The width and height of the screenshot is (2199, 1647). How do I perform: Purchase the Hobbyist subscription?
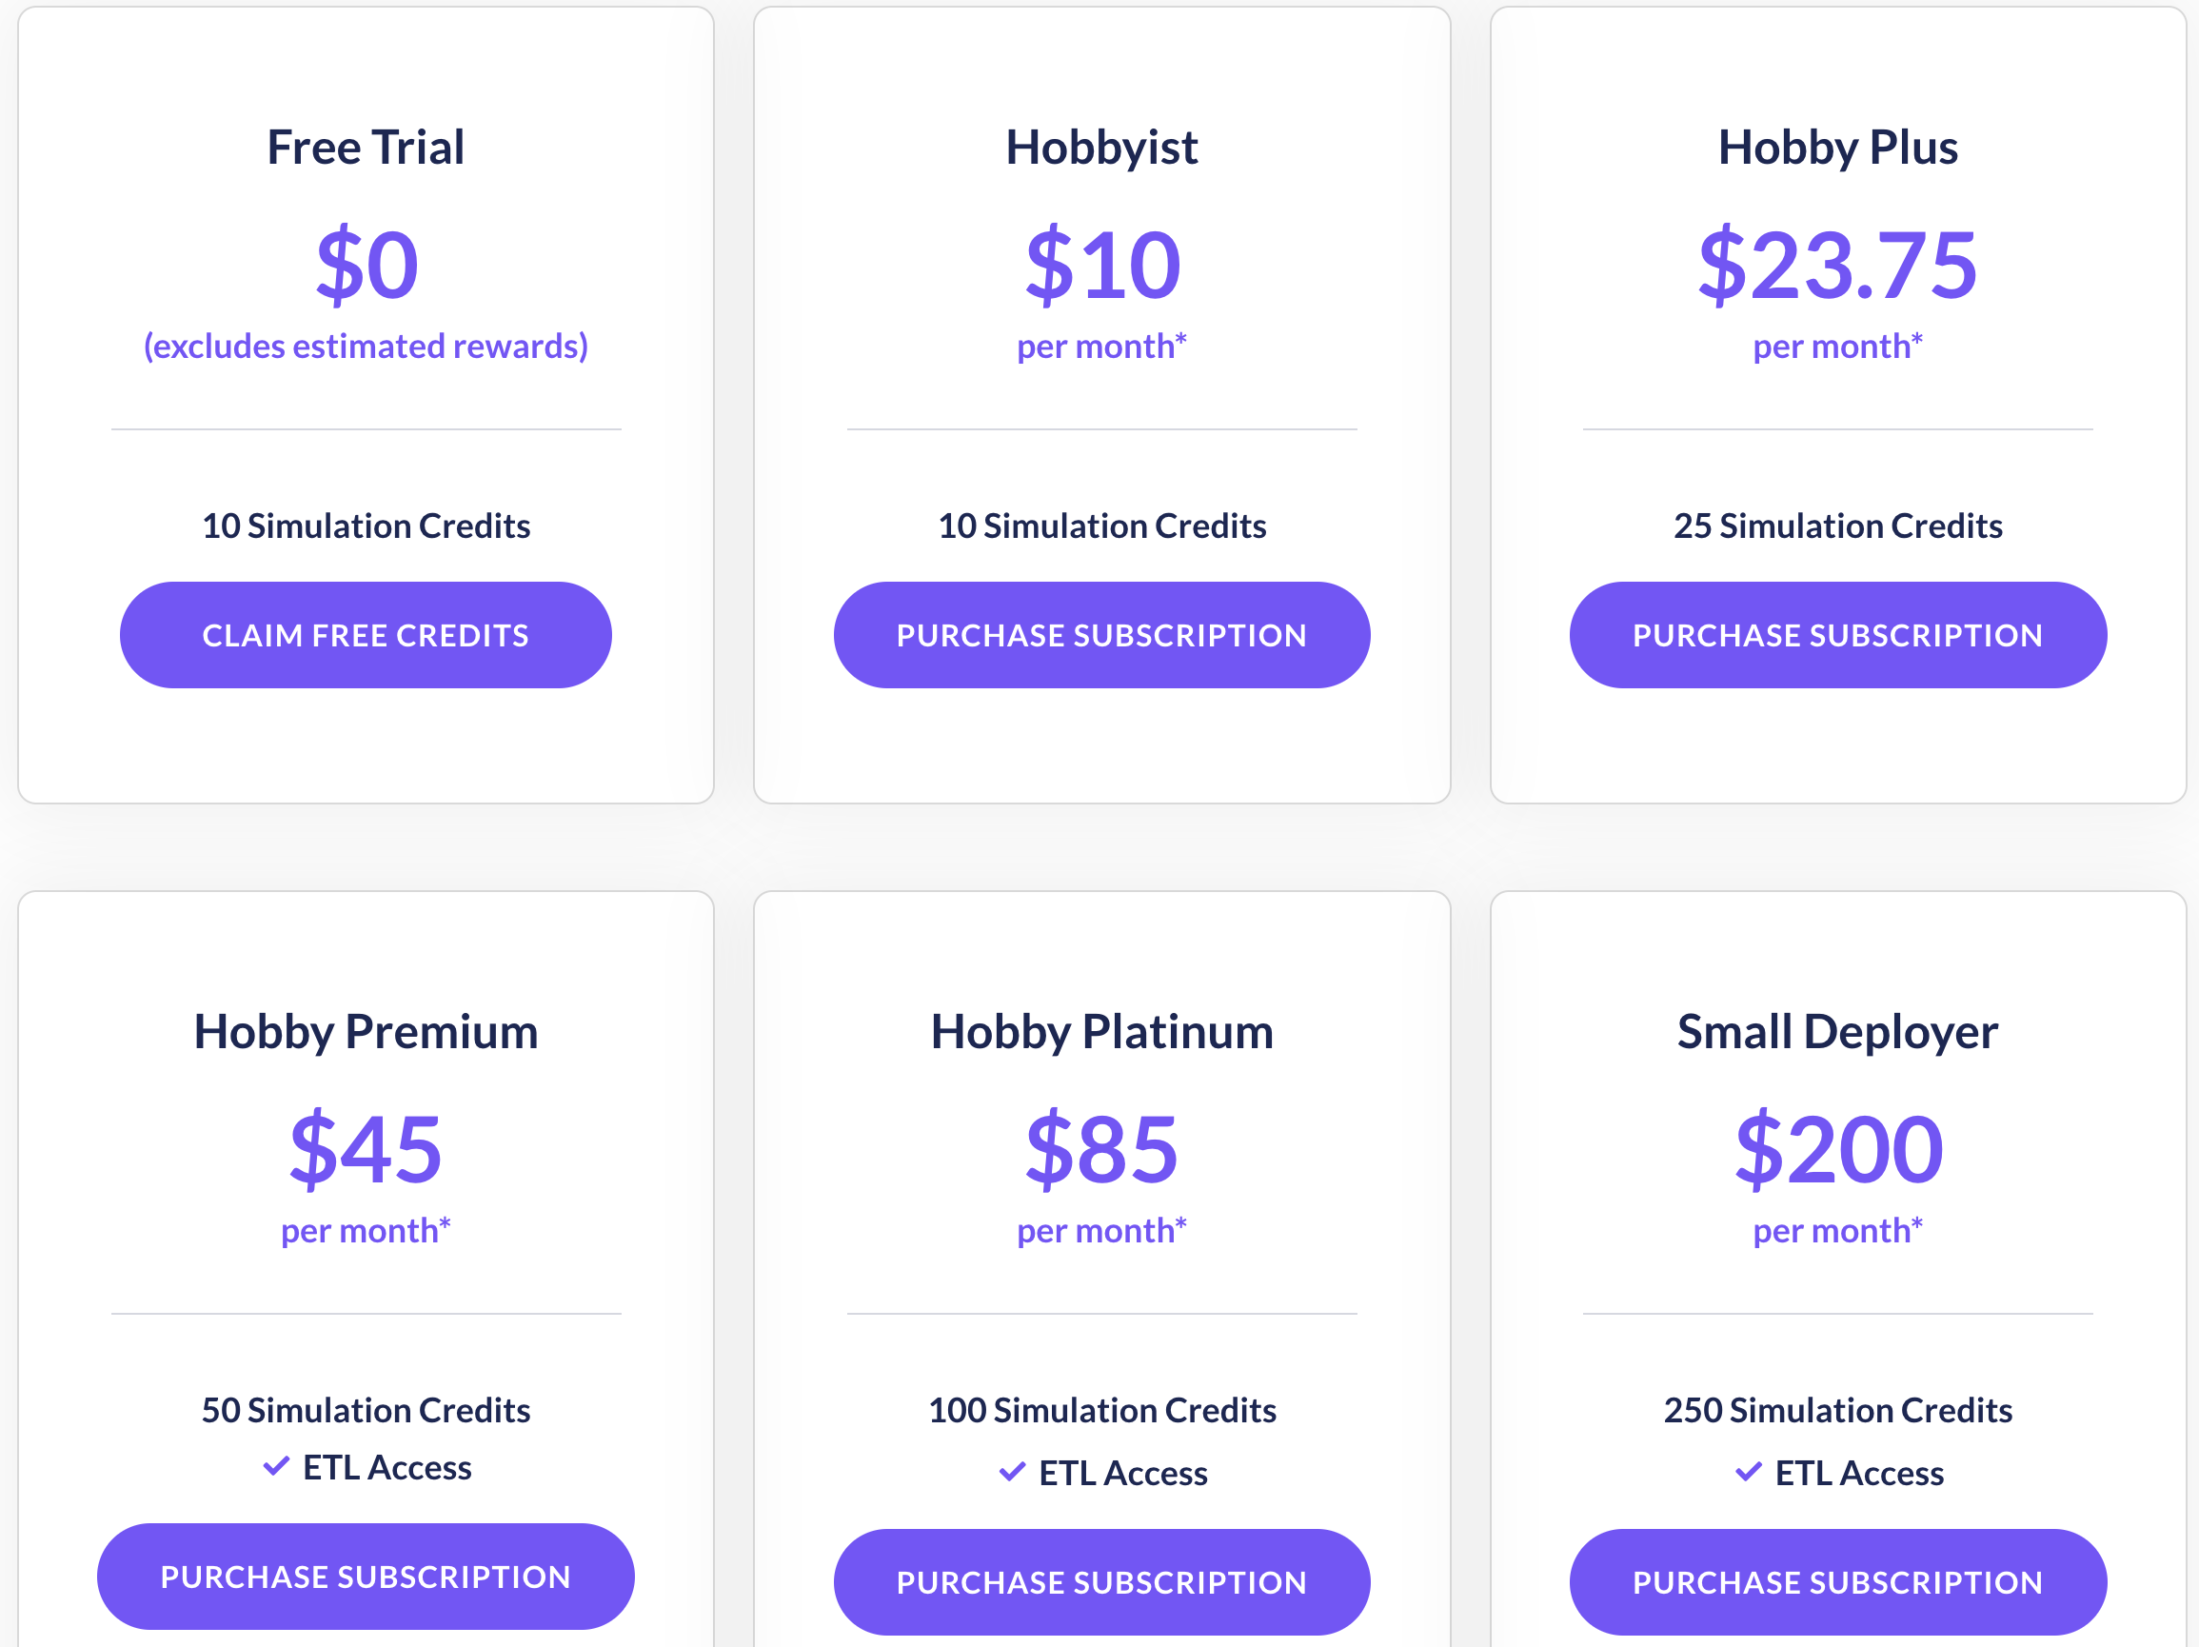[1101, 635]
